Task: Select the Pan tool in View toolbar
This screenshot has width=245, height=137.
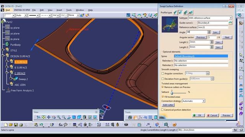Action: [x=49, y=117]
